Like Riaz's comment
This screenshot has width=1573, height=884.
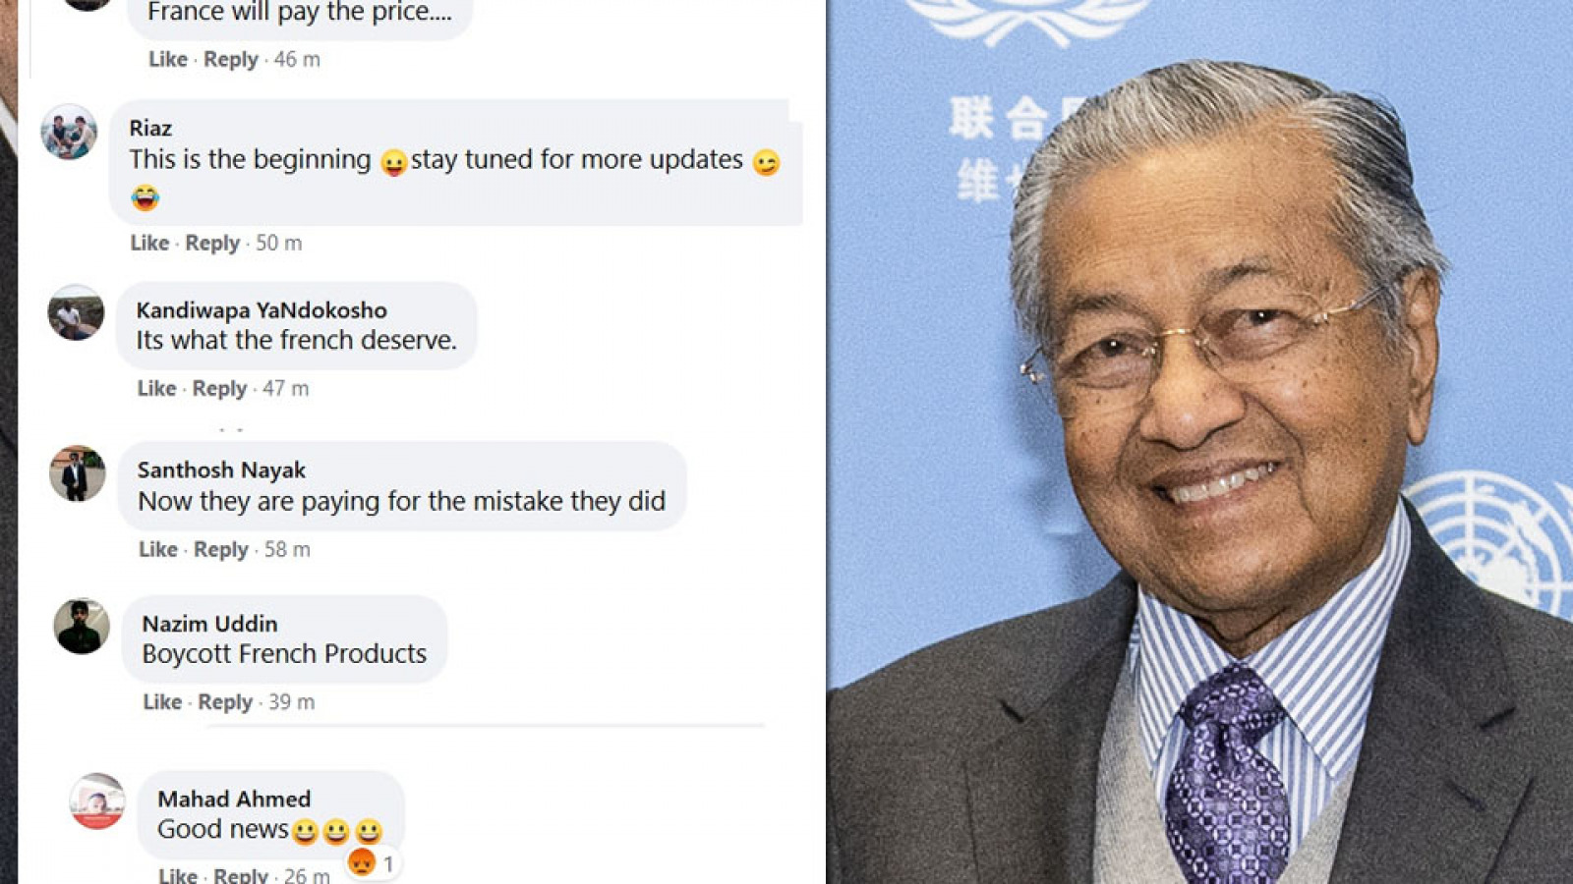pos(149,243)
